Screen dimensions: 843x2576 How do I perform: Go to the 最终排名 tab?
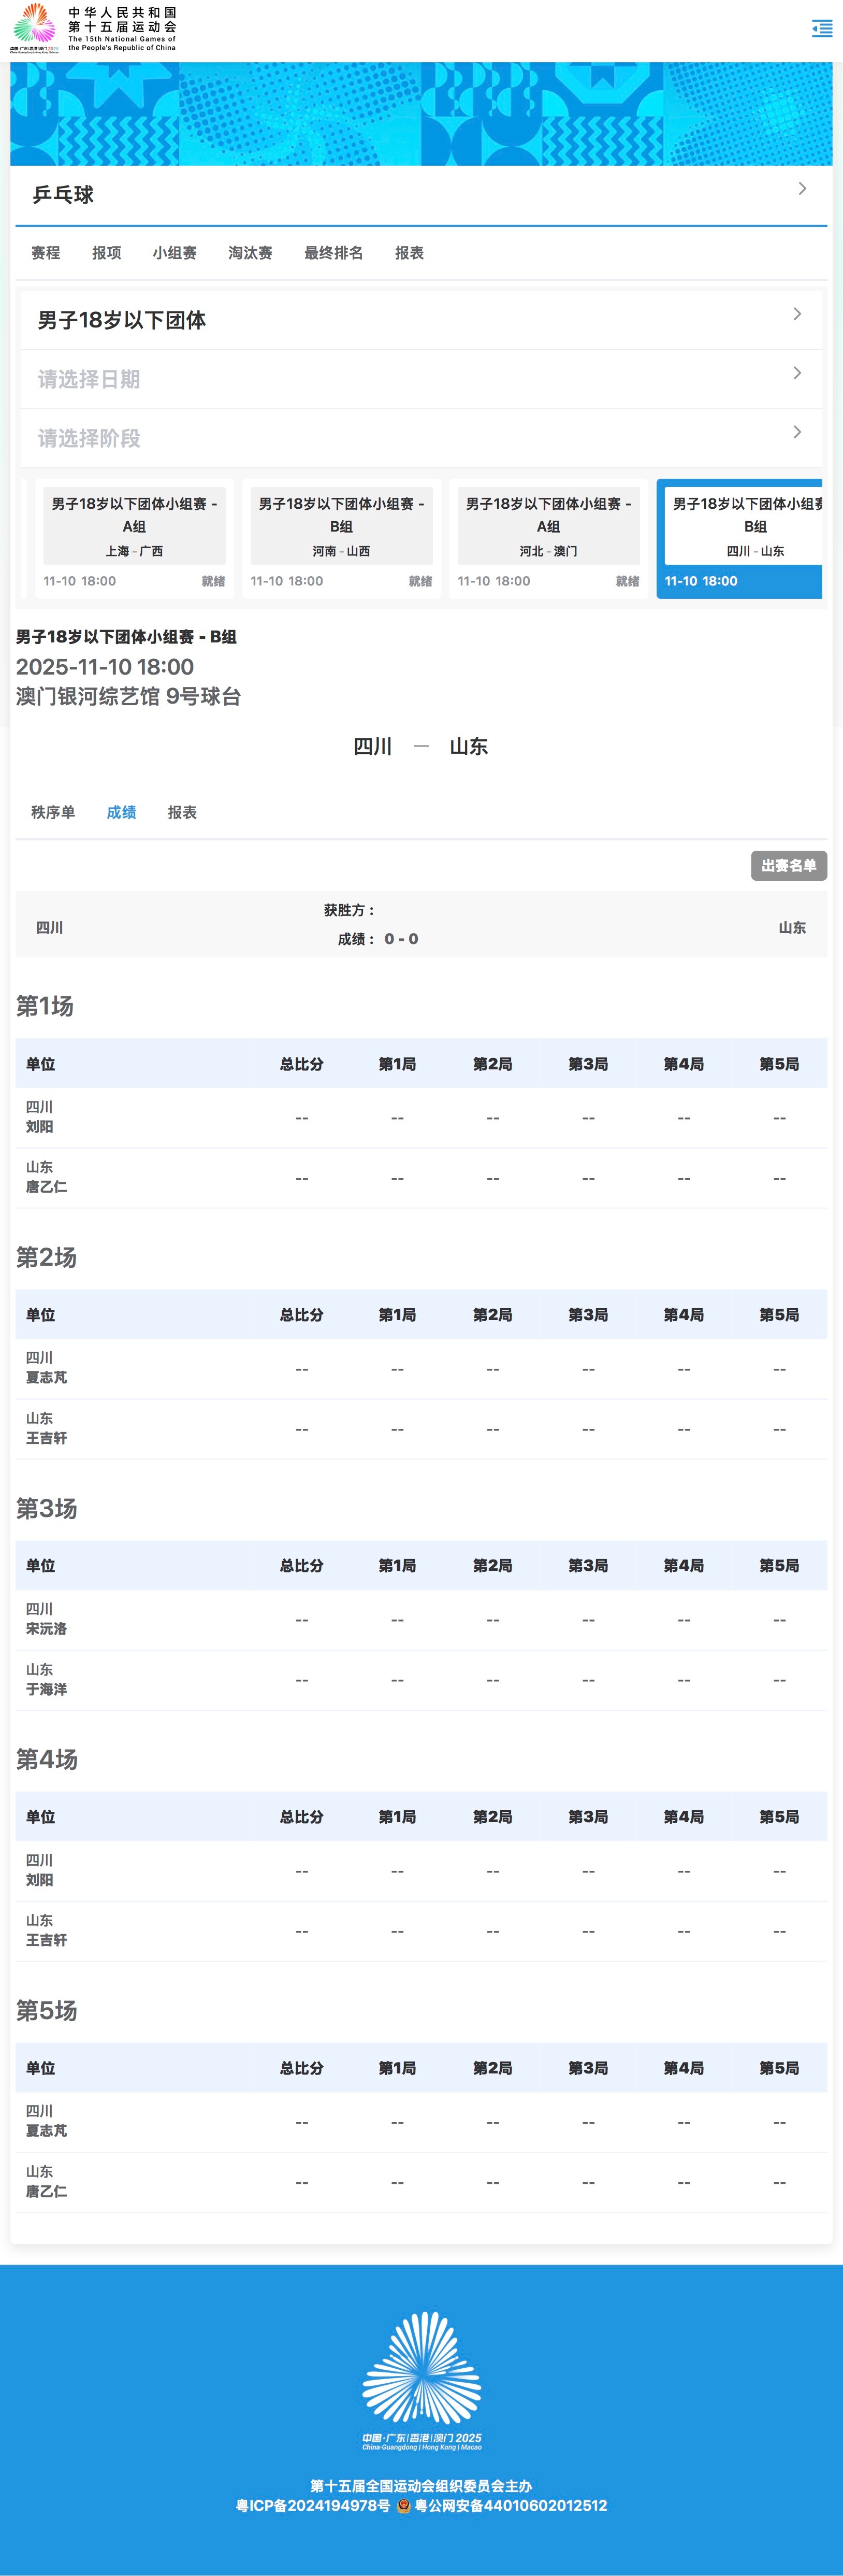point(334,253)
